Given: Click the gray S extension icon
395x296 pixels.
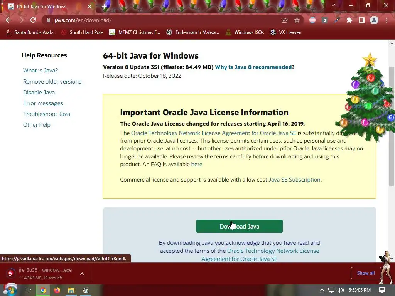Looking at the screenshot, I should pyautogui.click(x=325, y=20).
